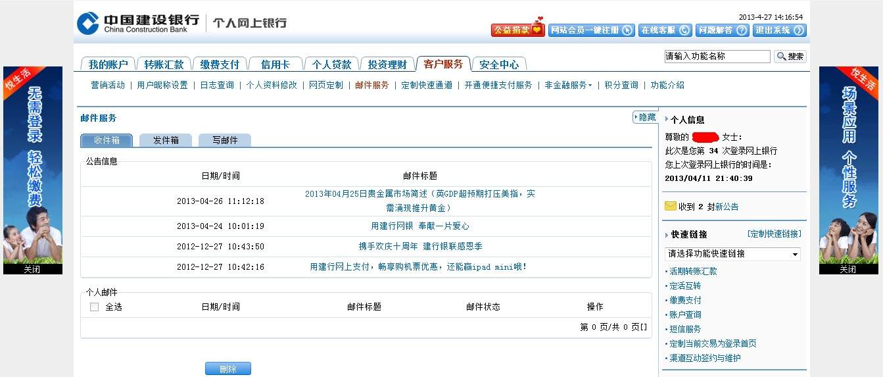Open the 请选择功能快速链接 dropdown
Screen dimensions: 883x377
tap(732, 254)
